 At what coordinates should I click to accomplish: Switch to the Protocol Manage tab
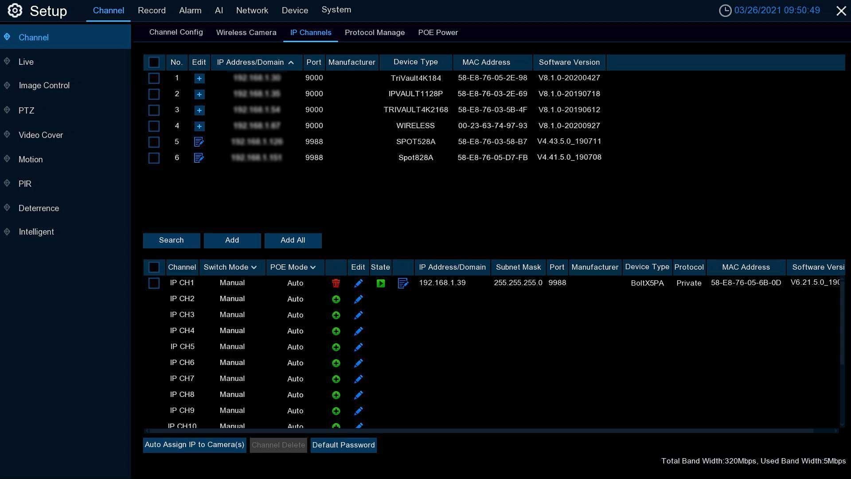coord(375,33)
